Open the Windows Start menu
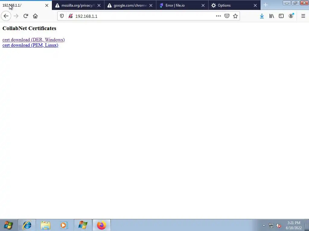Image resolution: width=309 pixels, height=231 pixels. click(8, 225)
